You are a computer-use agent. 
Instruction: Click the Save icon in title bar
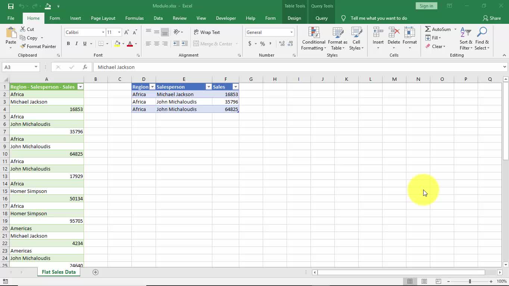[10, 6]
